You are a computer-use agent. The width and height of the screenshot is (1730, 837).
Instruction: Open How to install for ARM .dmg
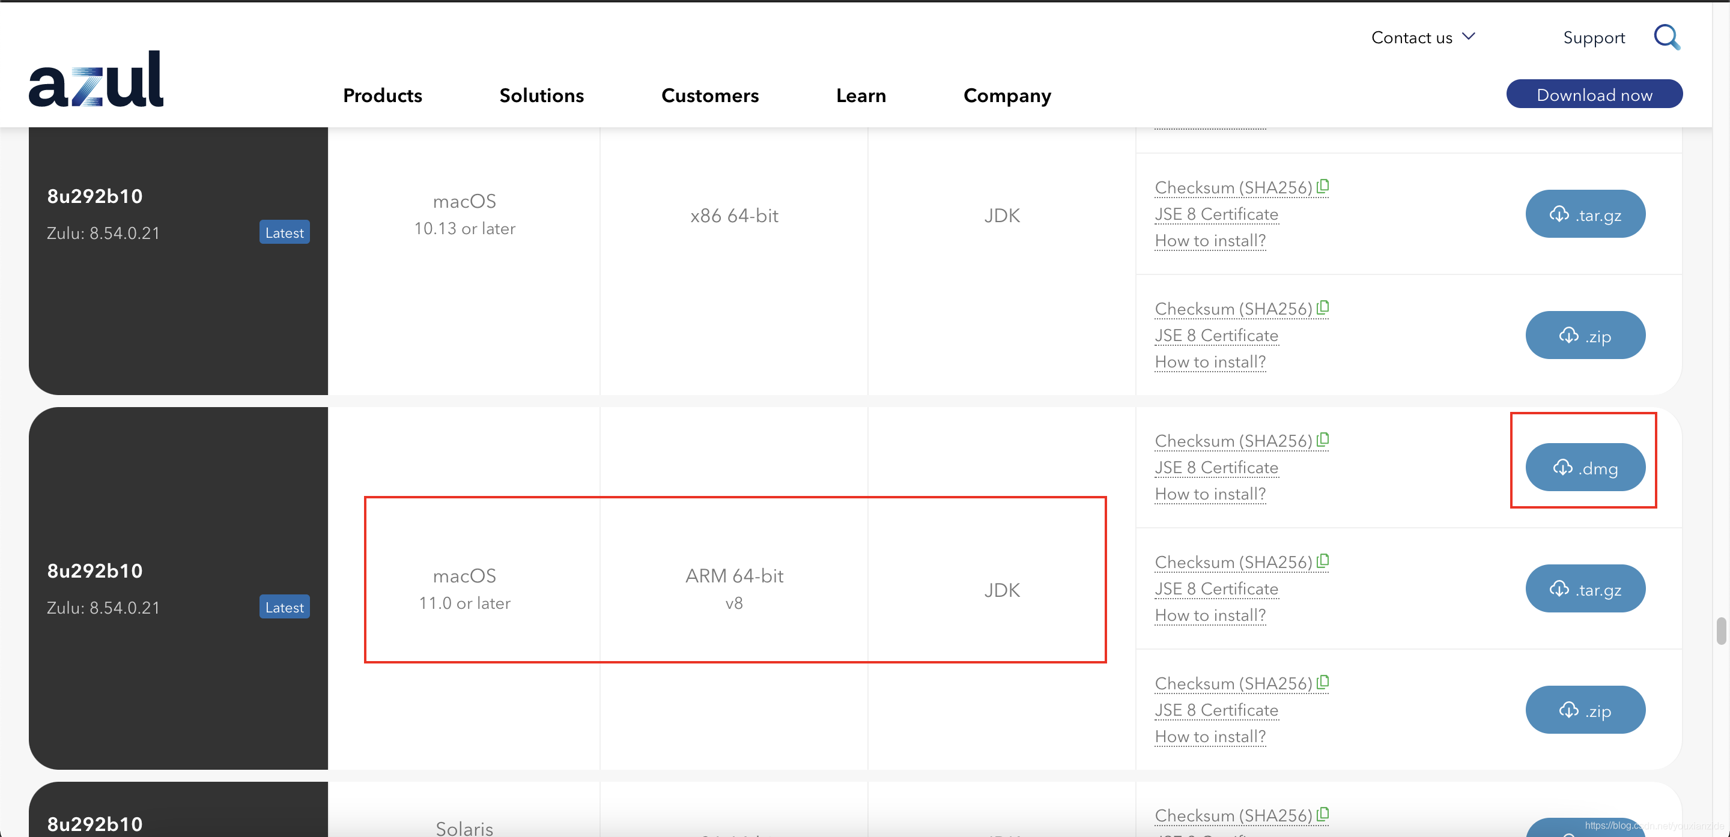pos(1210,494)
